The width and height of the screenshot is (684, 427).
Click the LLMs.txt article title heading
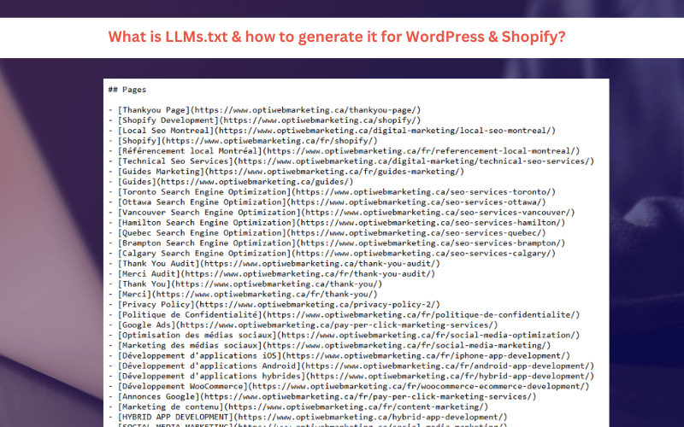coord(337,37)
